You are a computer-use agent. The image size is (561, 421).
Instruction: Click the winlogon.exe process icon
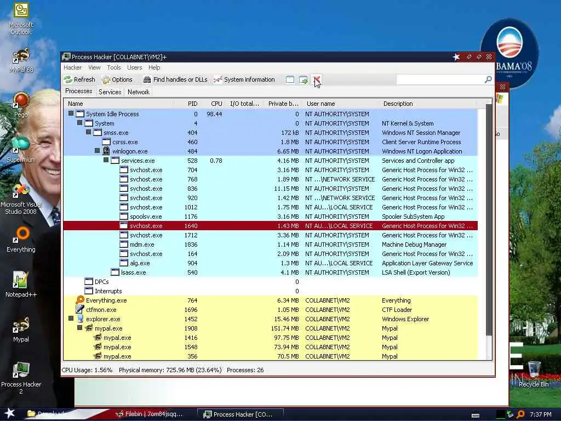(x=106, y=151)
